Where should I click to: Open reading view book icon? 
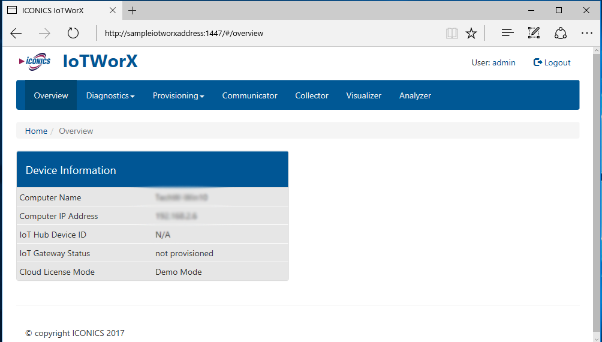click(451, 33)
